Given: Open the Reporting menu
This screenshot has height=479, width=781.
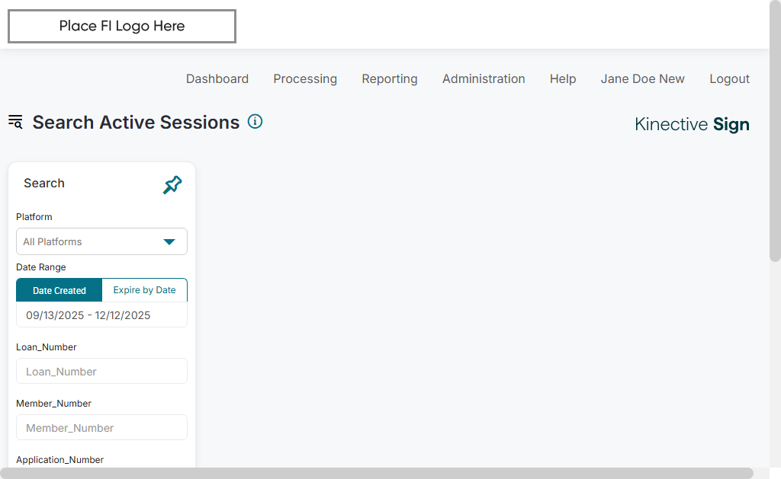Looking at the screenshot, I should click(x=390, y=78).
